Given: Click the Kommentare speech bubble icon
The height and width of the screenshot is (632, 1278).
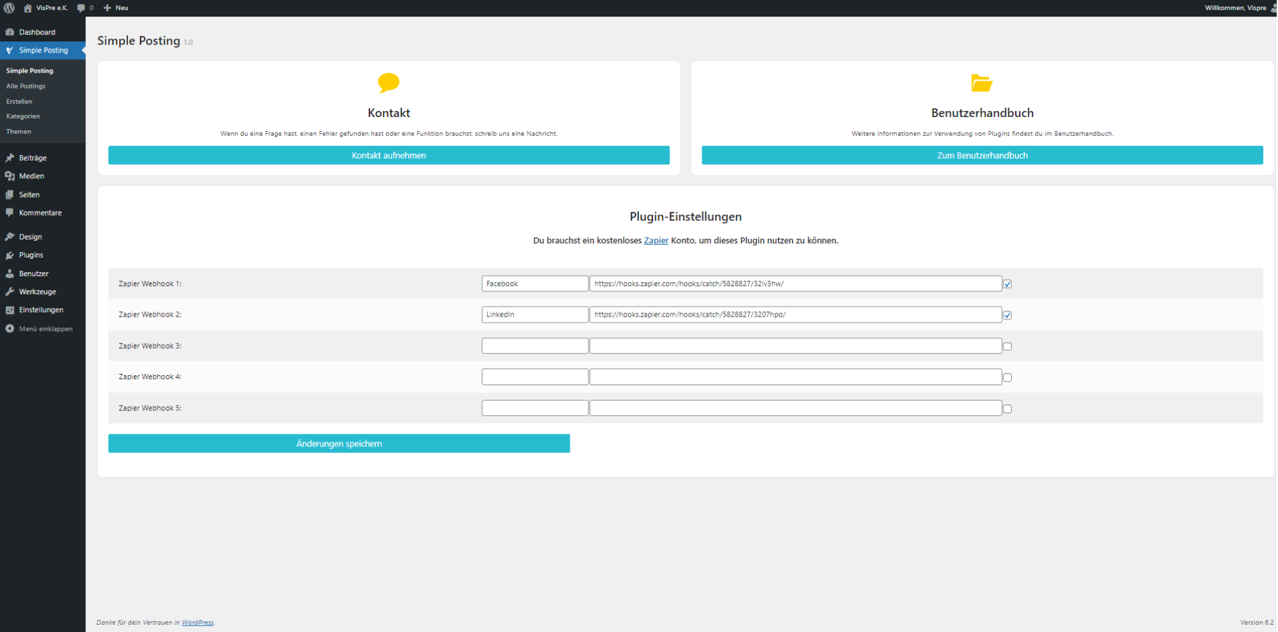Looking at the screenshot, I should point(10,213).
